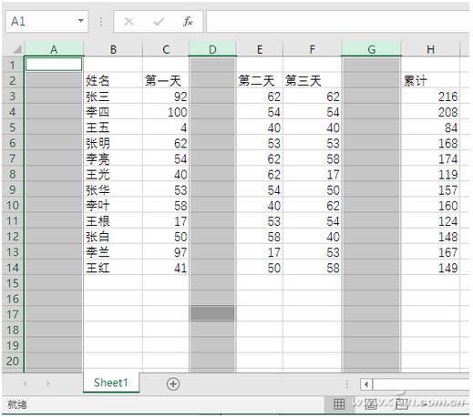The image size is (473, 417).
Task: Select row 14 header
Action: point(13,268)
